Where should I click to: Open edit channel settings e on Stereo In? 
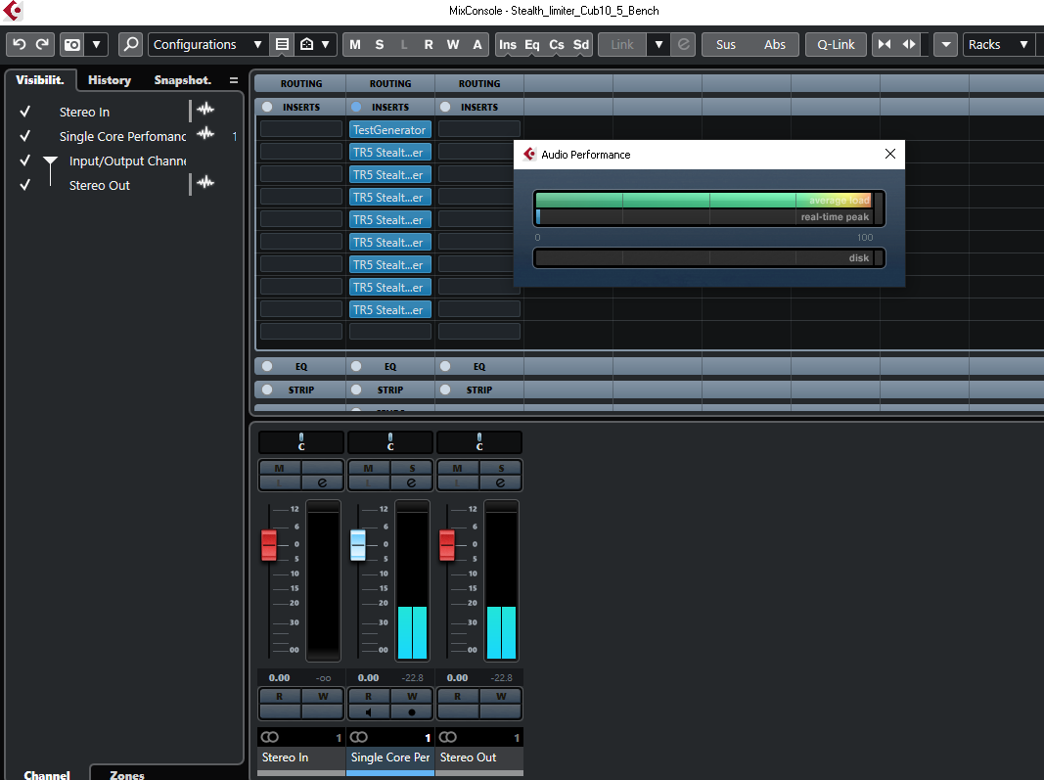(x=322, y=482)
